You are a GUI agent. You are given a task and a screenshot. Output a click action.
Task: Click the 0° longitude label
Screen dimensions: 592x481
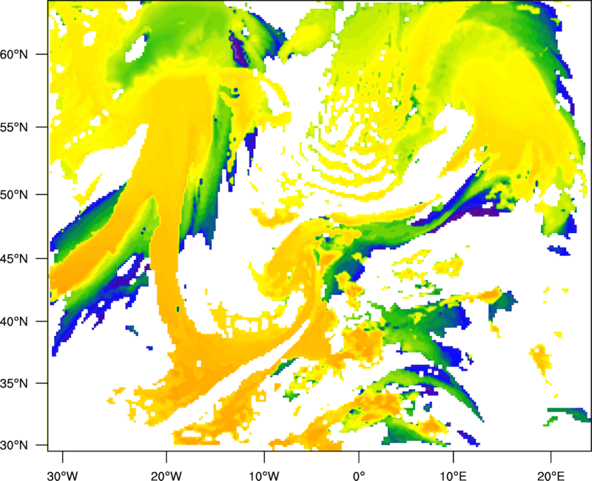[x=359, y=476]
